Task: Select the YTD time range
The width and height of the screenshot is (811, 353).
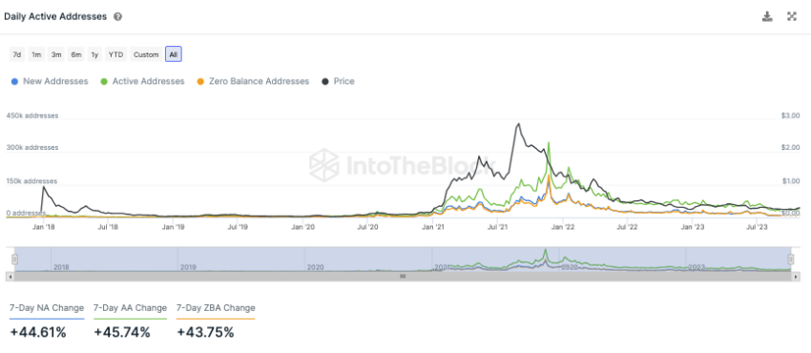Action: point(115,54)
